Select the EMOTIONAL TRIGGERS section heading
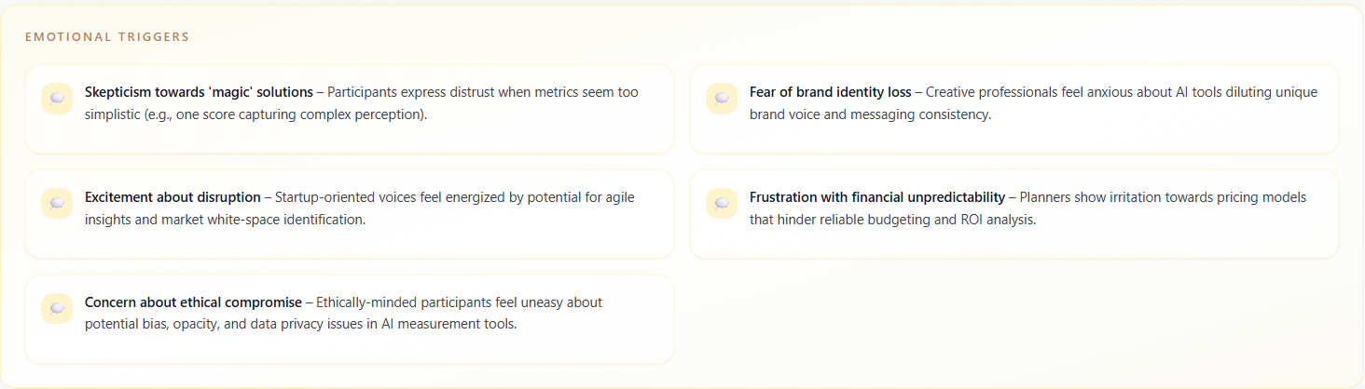This screenshot has height=389, width=1365. (x=107, y=37)
